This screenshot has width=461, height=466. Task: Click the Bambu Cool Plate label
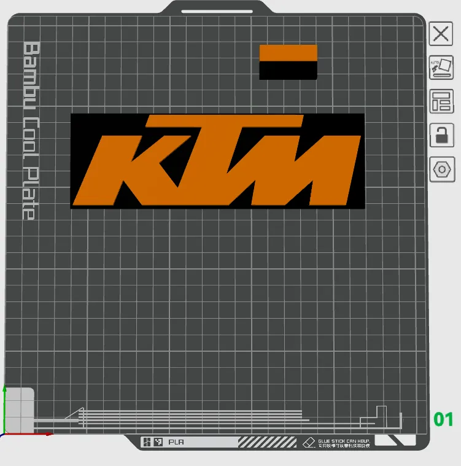(31, 131)
